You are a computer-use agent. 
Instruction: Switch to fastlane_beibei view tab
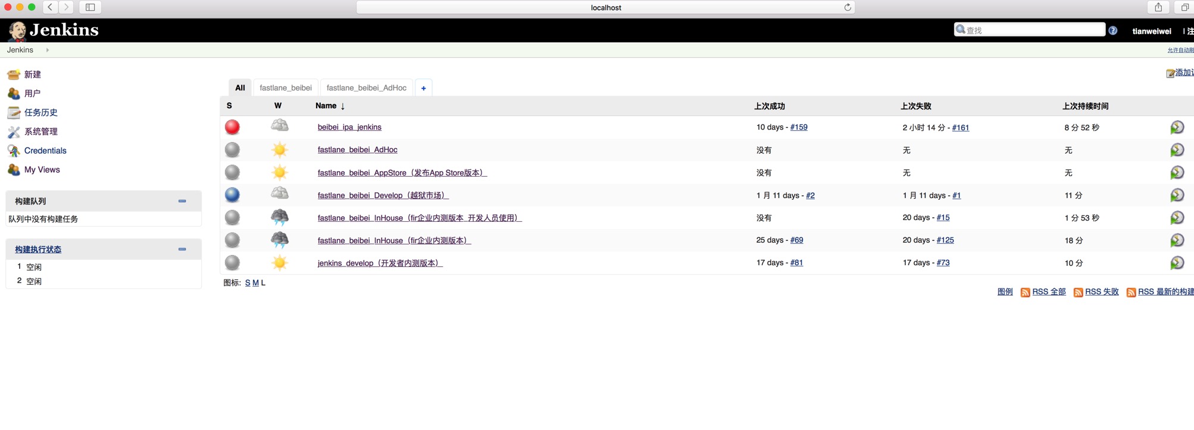point(286,87)
